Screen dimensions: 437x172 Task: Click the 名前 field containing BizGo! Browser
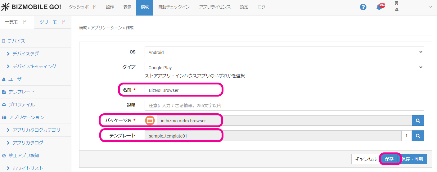(284, 90)
